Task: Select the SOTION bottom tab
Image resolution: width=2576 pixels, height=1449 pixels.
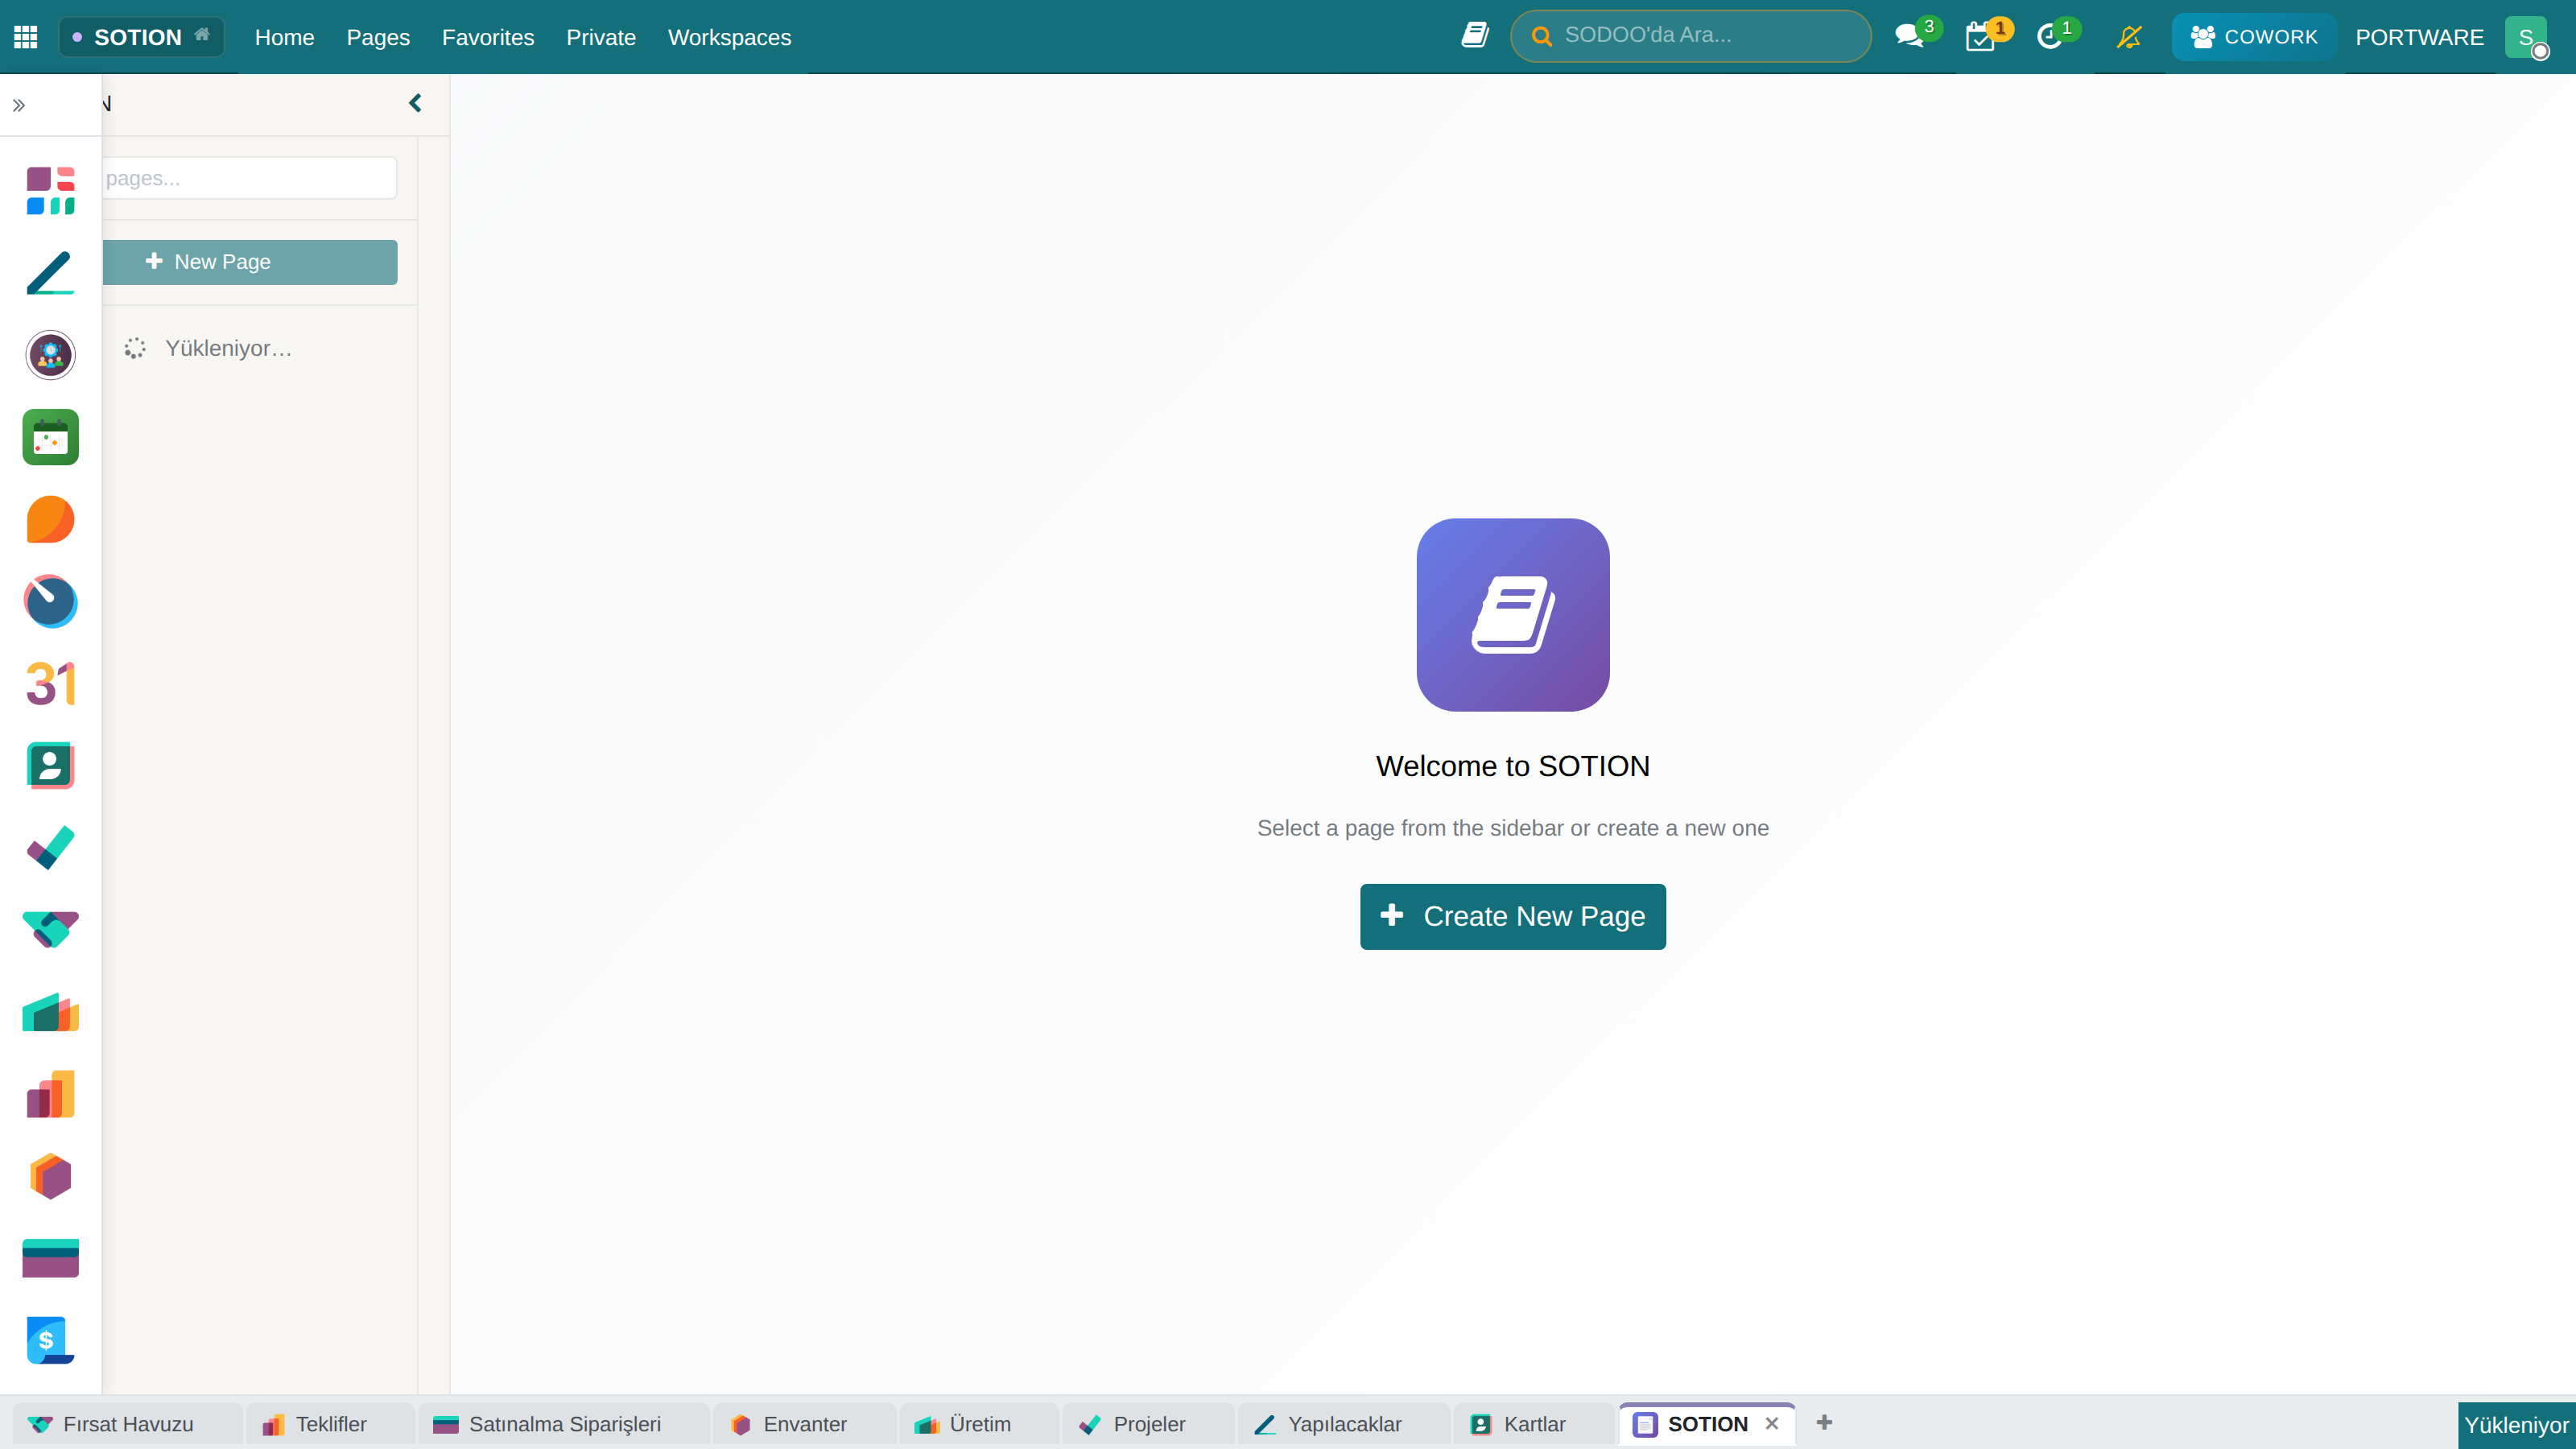Action: pos(1706,1424)
